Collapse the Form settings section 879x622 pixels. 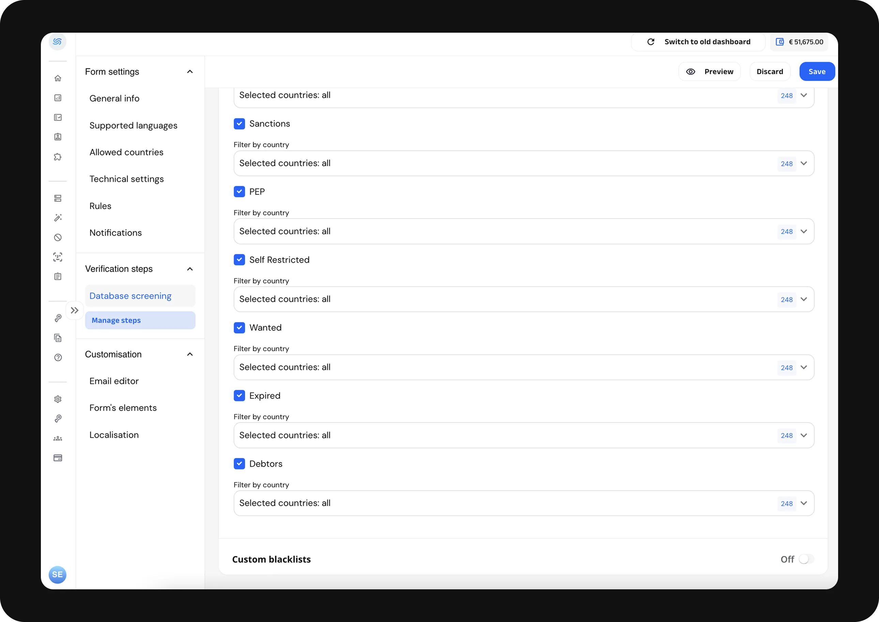(190, 71)
